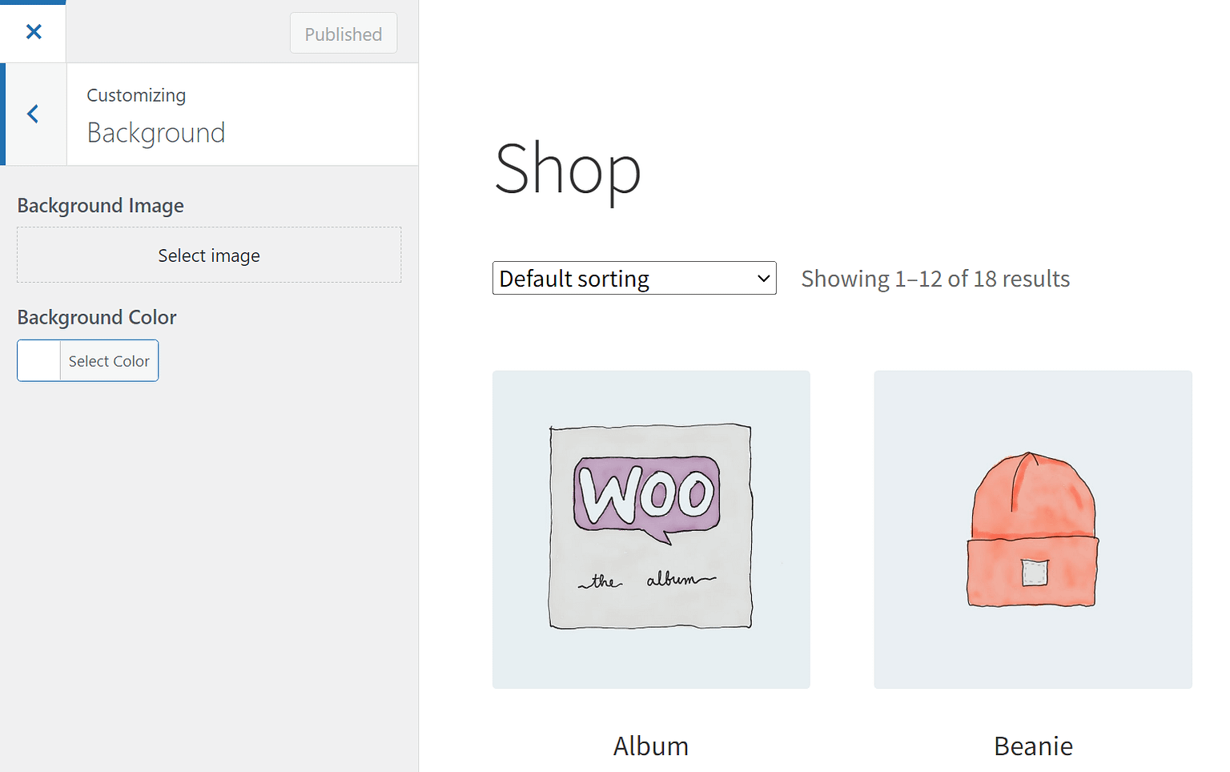The height and width of the screenshot is (772, 1230).
Task: Click the results count text
Action: tap(935, 278)
